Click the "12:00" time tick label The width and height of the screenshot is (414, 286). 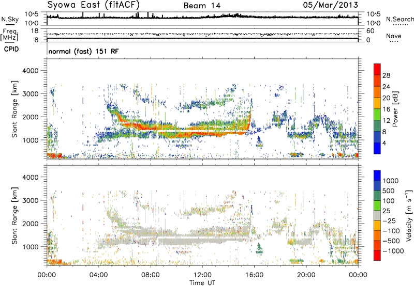tap(202, 275)
